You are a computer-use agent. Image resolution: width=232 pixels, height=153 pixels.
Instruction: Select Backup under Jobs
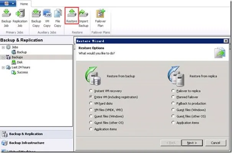[x=22, y=52]
